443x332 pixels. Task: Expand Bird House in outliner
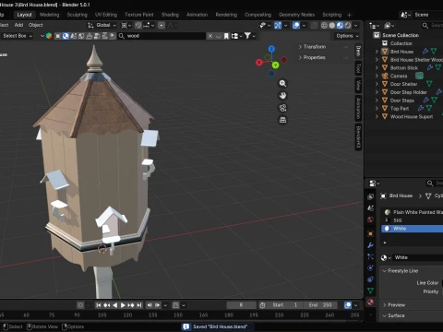[x=377, y=52]
